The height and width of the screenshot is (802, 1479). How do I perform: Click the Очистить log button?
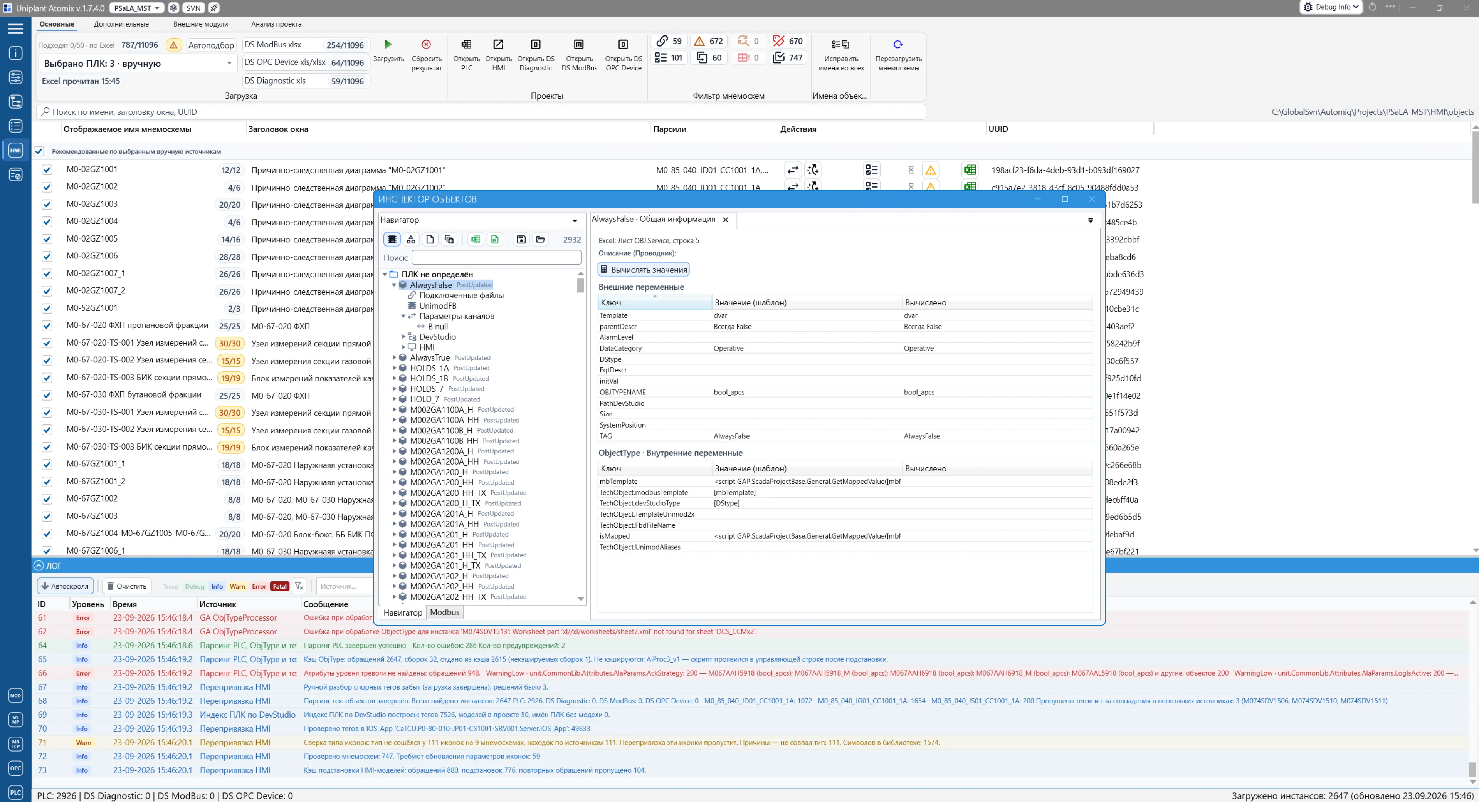pyautogui.click(x=127, y=586)
